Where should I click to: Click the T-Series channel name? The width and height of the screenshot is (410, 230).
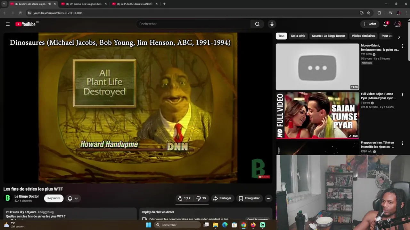(x=365, y=103)
